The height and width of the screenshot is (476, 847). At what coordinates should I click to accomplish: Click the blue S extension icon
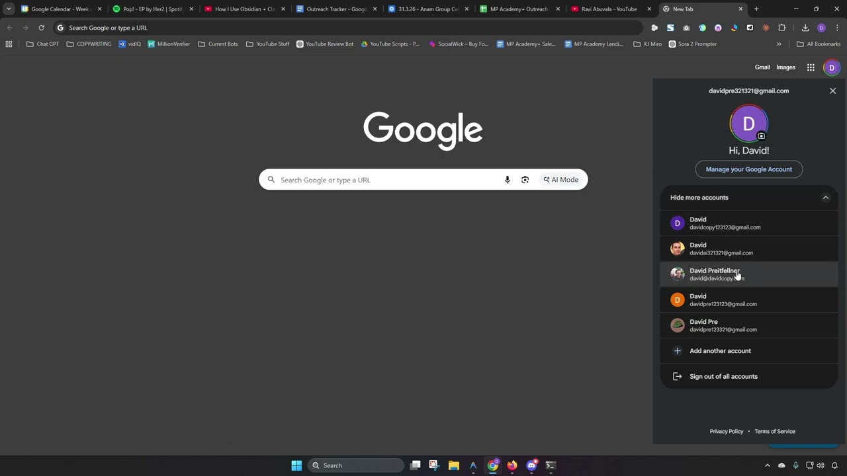pos(670,28)
